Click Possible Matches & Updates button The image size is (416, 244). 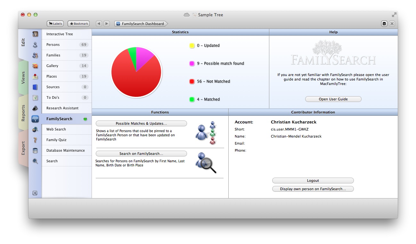click(141, 123)
